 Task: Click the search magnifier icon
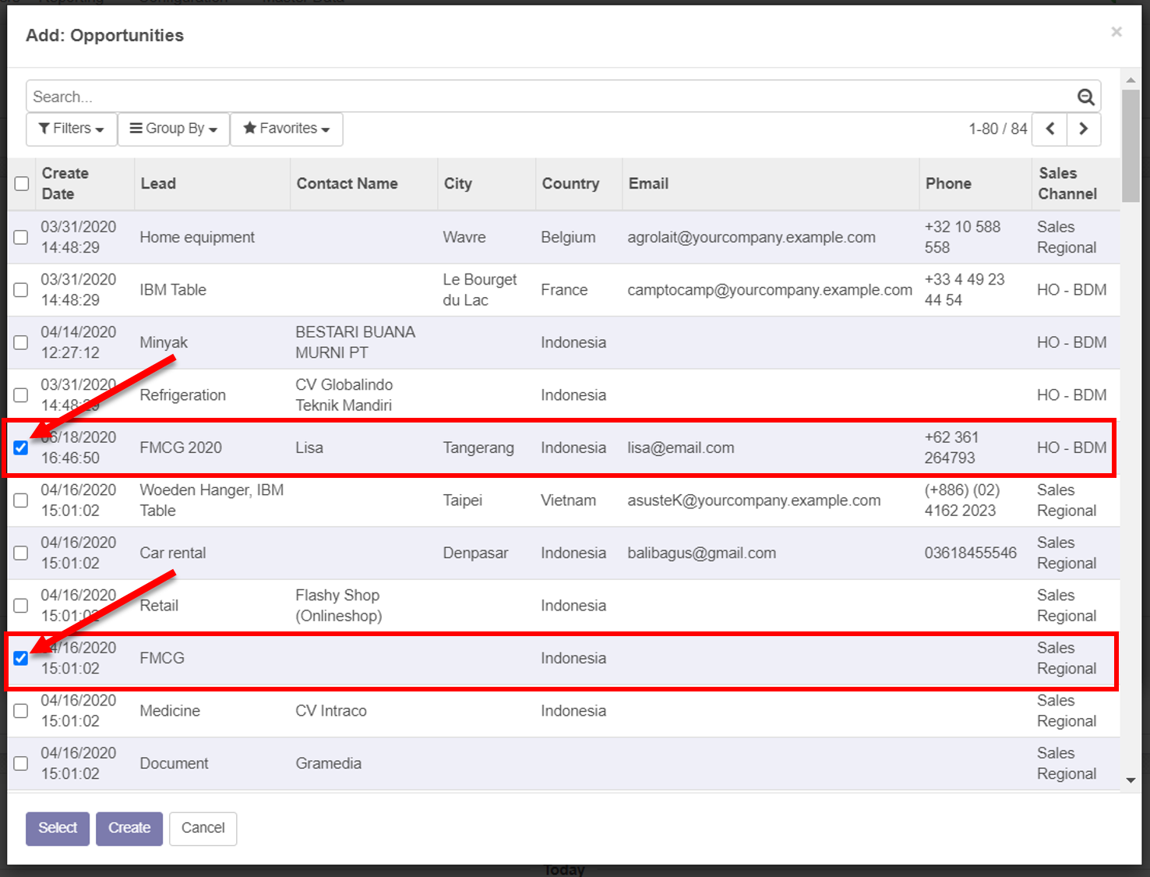point(1085,97)
